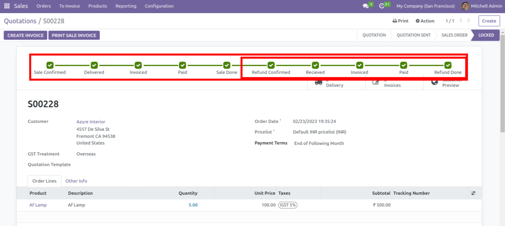This screenshot has height=226, width=505.
Task: Open the Orders menu
Action: click(44, 6)
